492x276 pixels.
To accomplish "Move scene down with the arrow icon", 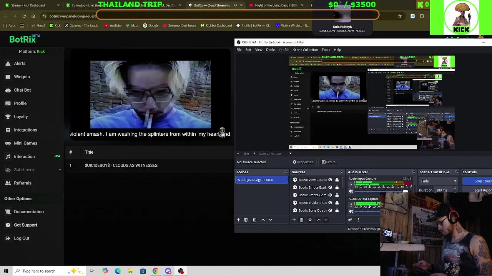I will (x=270, y=220).
